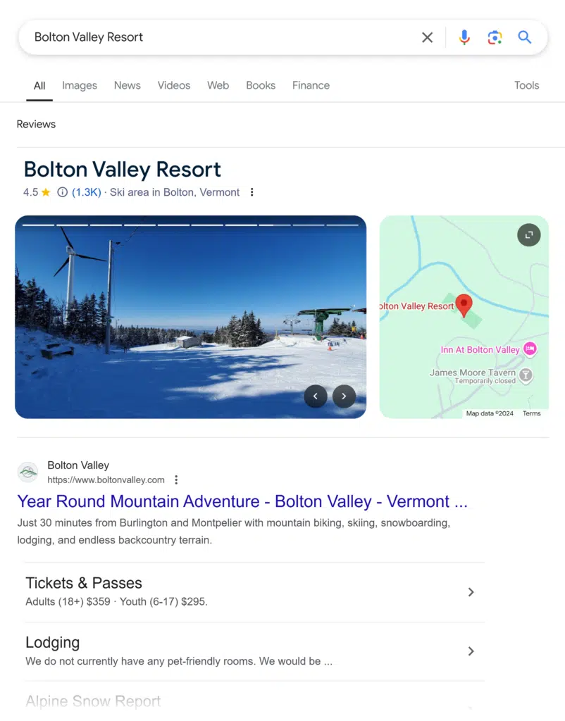
Task: Open the rating info icon
Action: pos(62,192)
